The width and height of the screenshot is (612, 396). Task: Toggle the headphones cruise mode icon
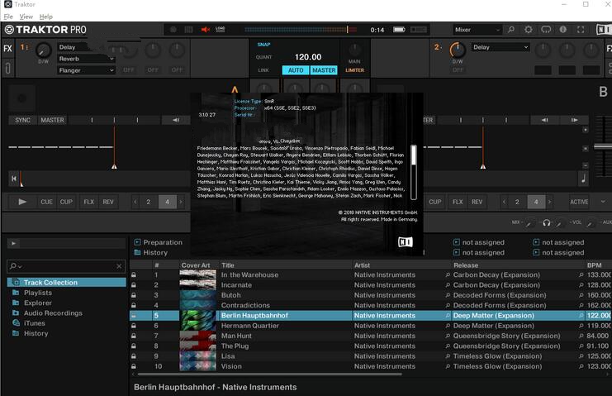click(546, 30)
